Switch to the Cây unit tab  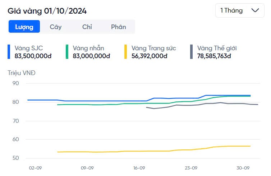coord(56,27)
